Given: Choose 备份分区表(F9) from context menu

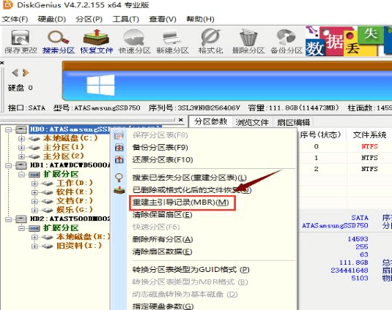Looking at the screenshot, I should click(x=160, y=148).
